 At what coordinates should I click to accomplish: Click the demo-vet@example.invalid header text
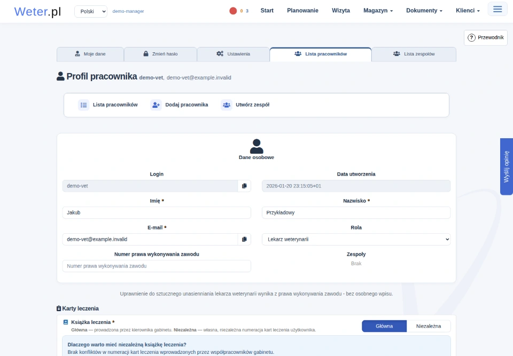click(x=199, y=77)
